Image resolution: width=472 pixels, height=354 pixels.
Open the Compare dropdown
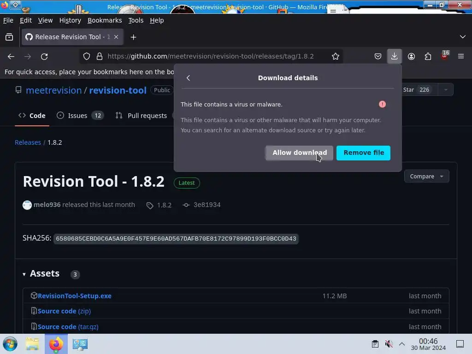[426, 177]
